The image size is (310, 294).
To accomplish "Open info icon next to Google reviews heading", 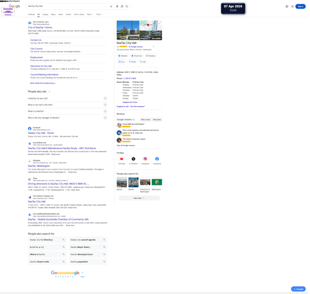I will (x=134, y=120).
